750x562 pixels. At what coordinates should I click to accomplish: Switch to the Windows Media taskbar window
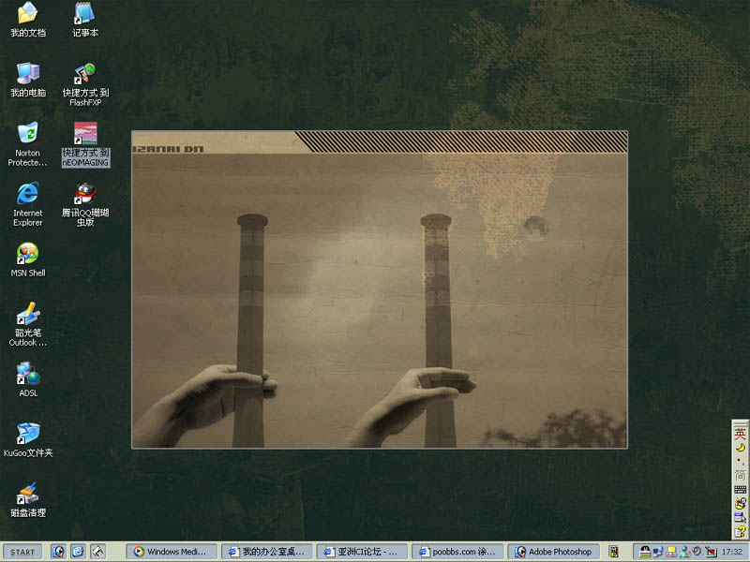click(172, 552)
